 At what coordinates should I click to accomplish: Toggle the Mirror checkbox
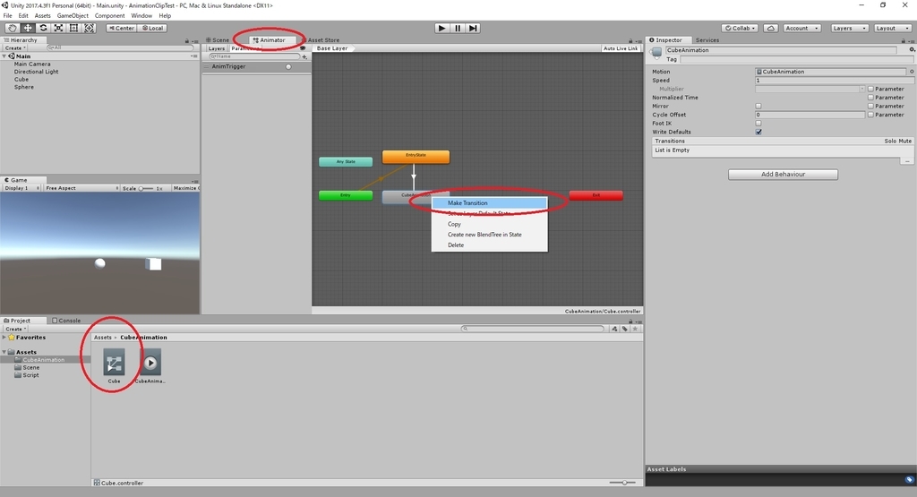click(758, 107)
